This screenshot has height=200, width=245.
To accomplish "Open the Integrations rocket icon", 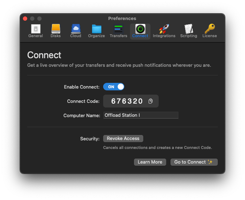I will (164, 31).
